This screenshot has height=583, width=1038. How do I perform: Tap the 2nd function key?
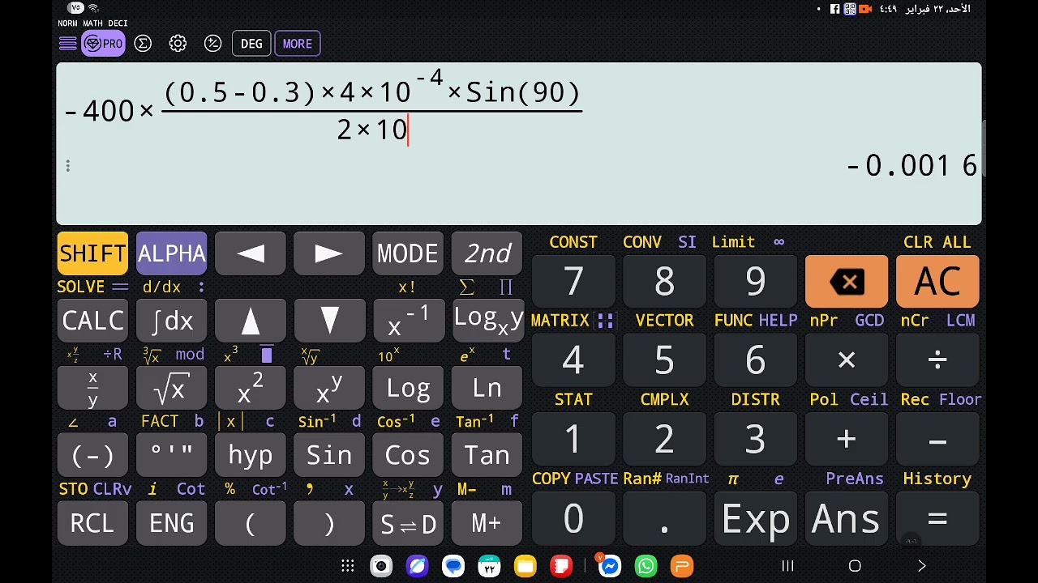tap(487, 253)
